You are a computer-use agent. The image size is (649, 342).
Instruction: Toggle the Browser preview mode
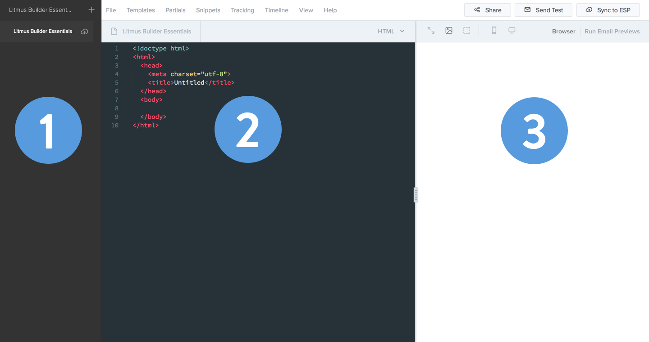[x=563, y=31]
